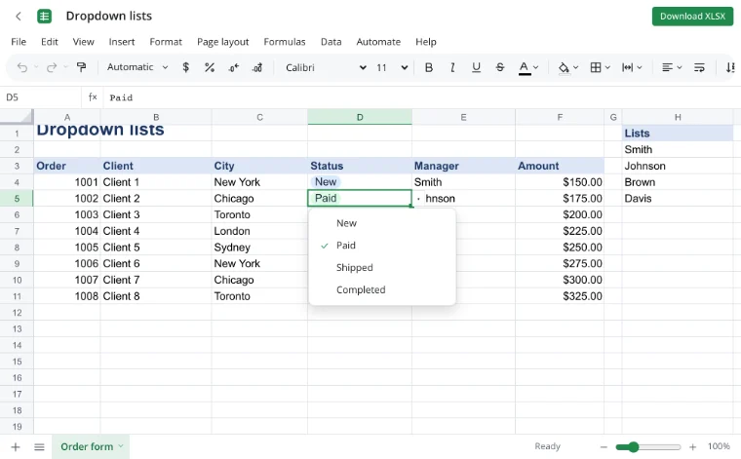This screenshot has height=459, width=741.
Task: Apply the text color A icon
Action: point(525,67)
